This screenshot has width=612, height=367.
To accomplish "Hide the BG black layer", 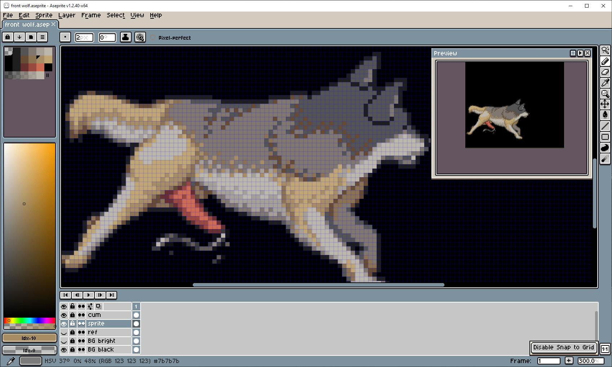I will point(64,350).
